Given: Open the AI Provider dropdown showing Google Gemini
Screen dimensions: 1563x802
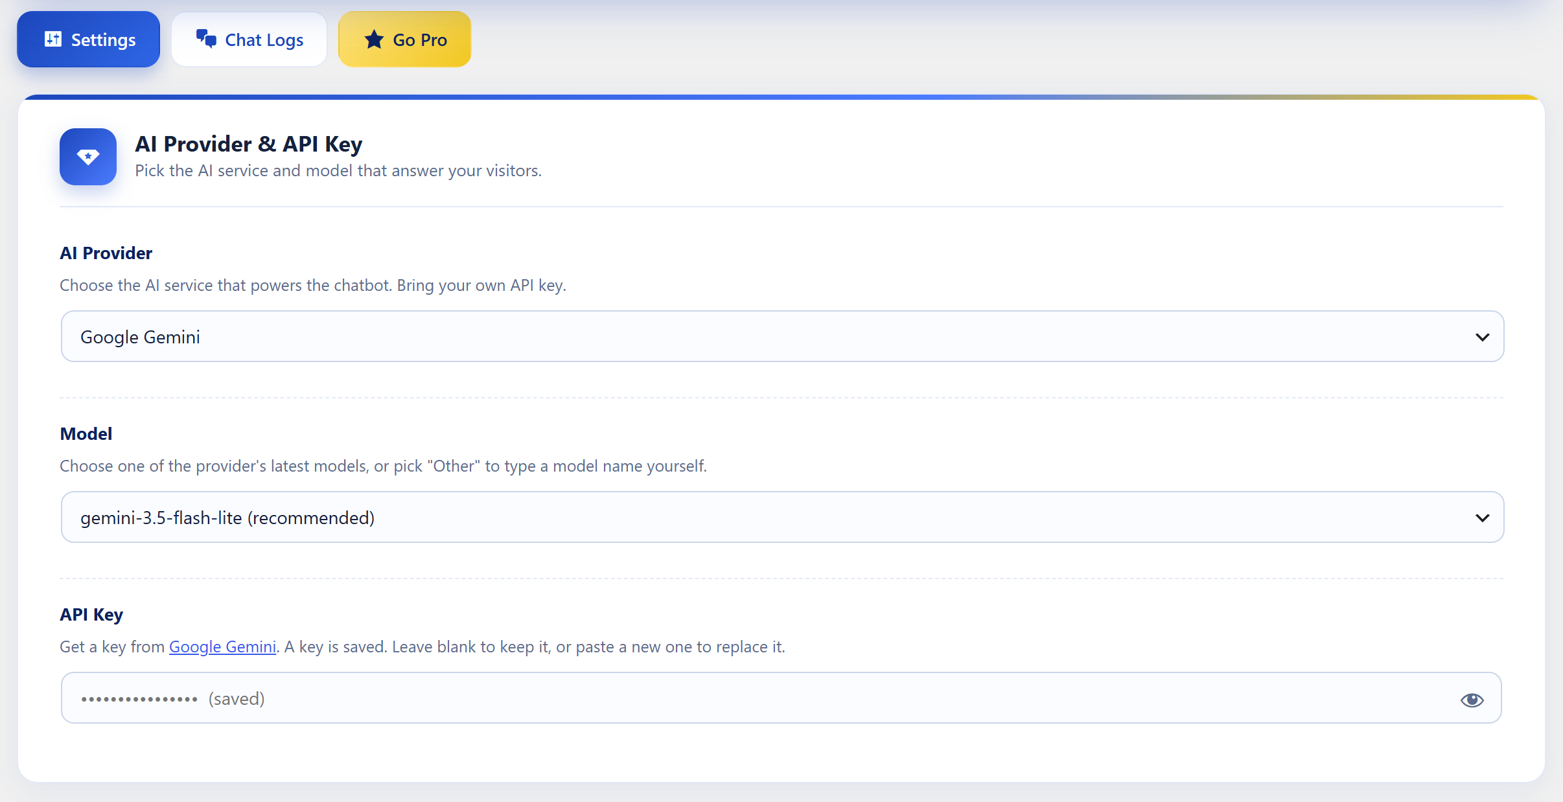Looking at the screenshot, I should [x=782, y=336].
